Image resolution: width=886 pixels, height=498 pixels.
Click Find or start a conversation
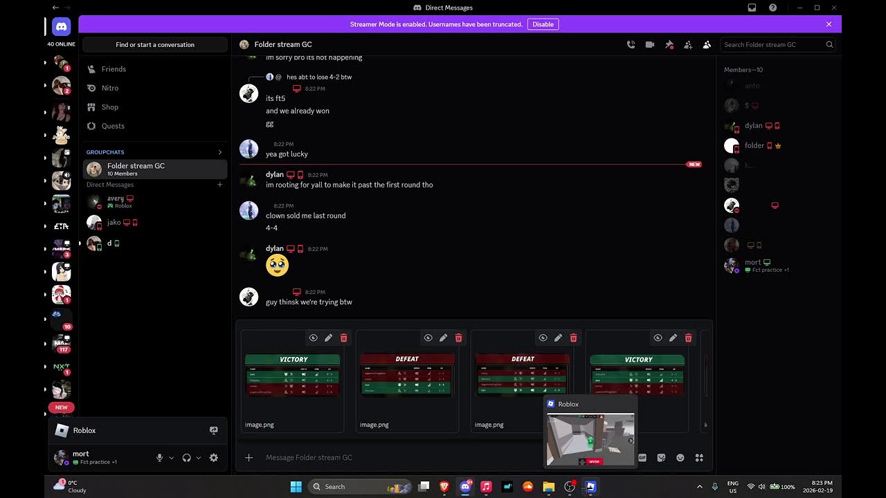(155, 44)
